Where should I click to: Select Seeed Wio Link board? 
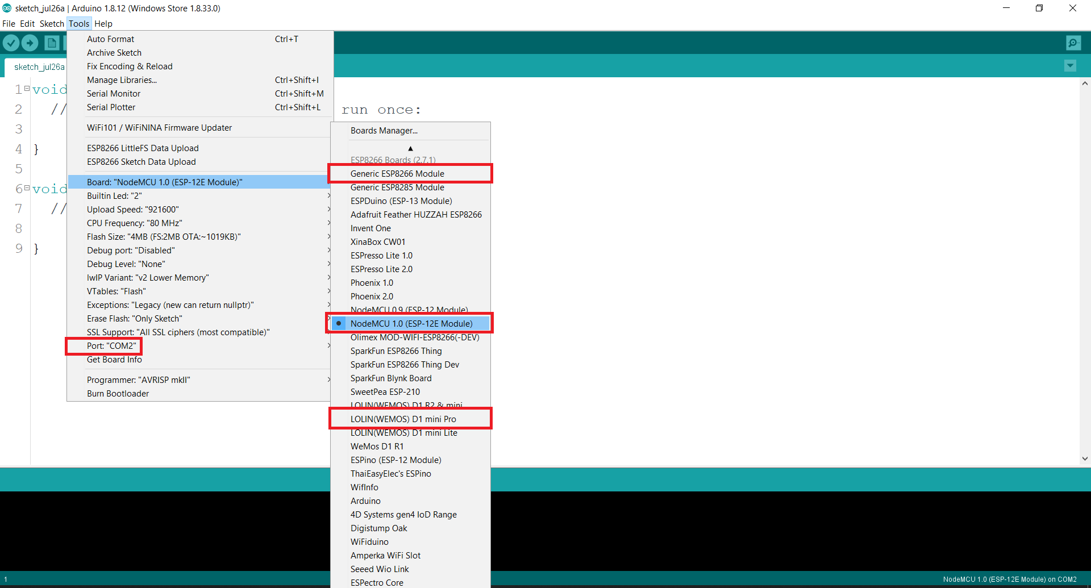coord(410,569)
